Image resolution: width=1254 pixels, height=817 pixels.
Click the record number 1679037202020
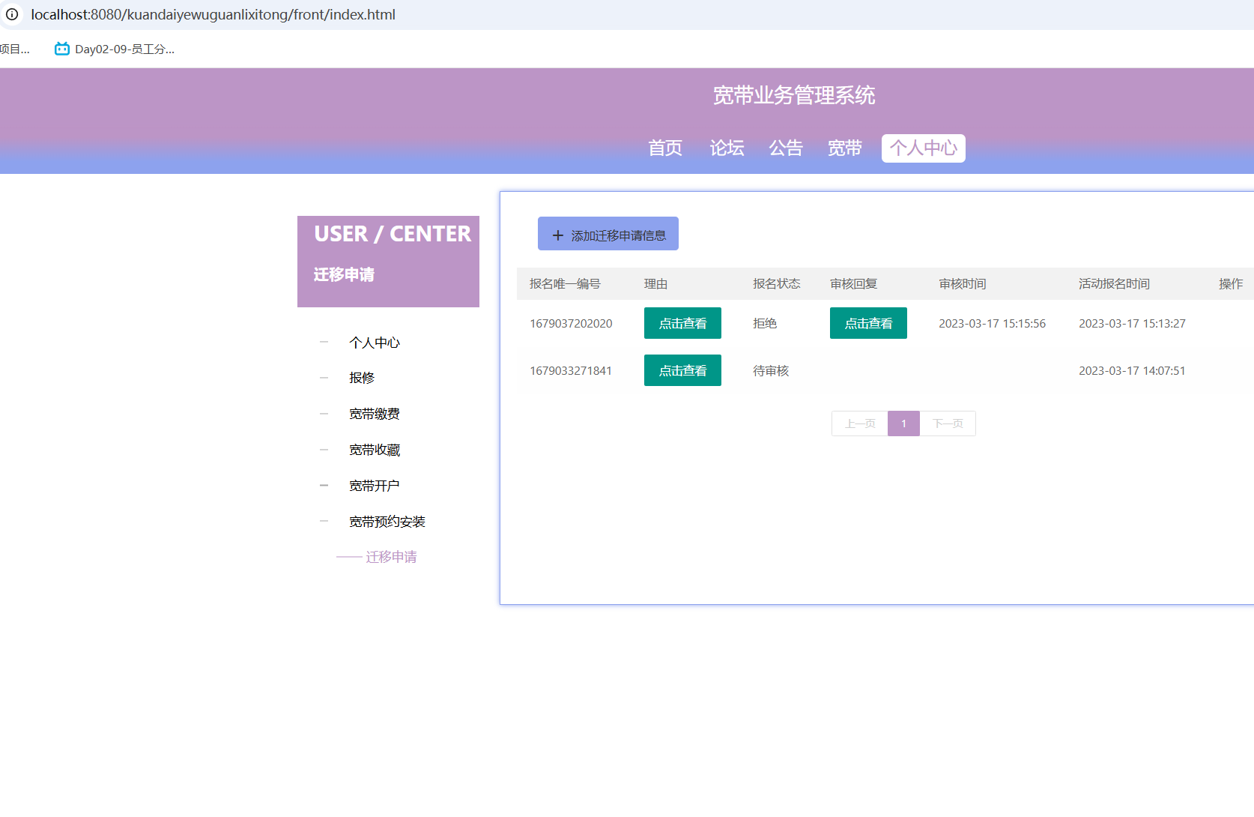click(x=571, y=324)
